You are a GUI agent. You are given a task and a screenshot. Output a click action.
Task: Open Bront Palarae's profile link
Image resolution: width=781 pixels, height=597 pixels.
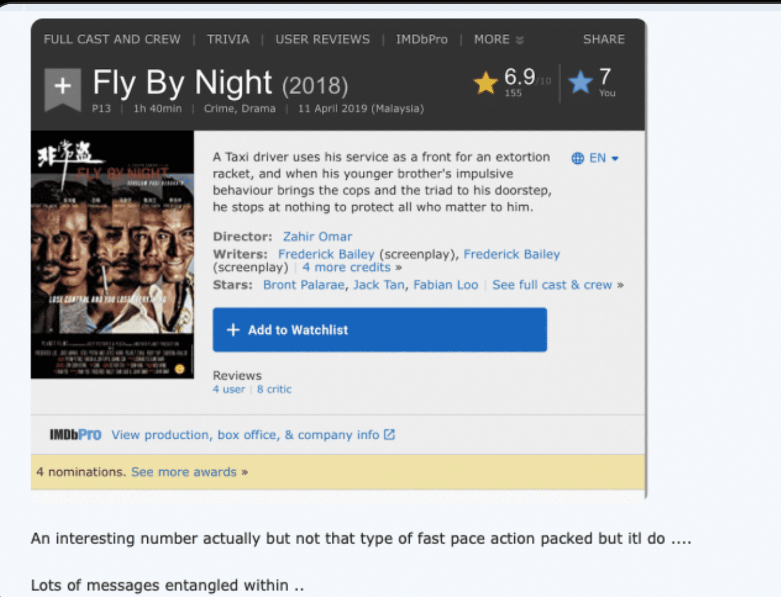click(304, 285)
